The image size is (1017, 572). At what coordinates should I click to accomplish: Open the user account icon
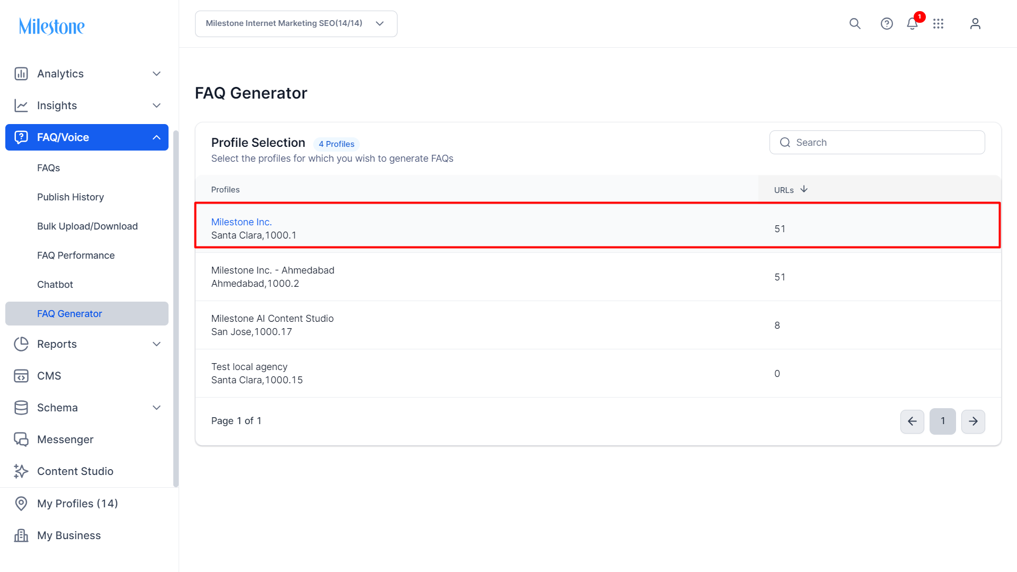[975, 24]
